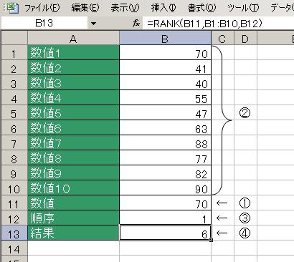
Task: Select column B header
Action: [x=165, y=39]
